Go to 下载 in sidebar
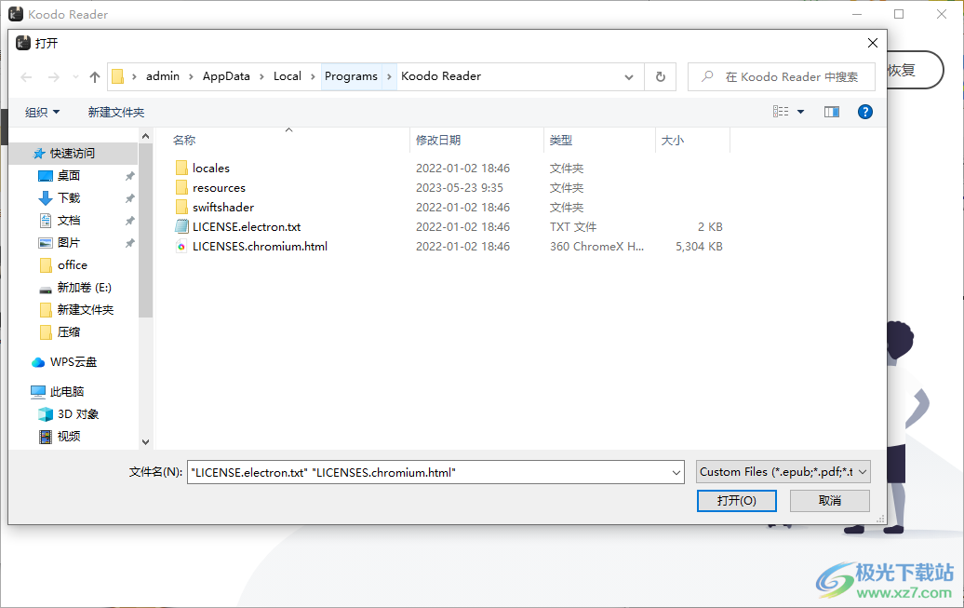The width and height of the screenshot is (964, 608). coord(69,198)
